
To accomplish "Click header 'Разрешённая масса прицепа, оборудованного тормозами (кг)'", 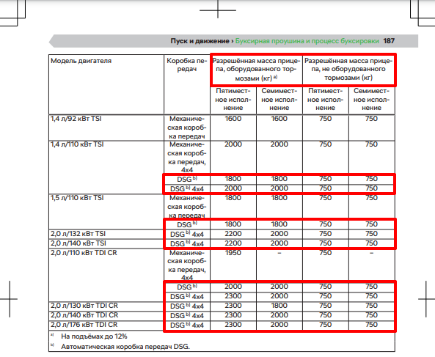I will point(256,70).
